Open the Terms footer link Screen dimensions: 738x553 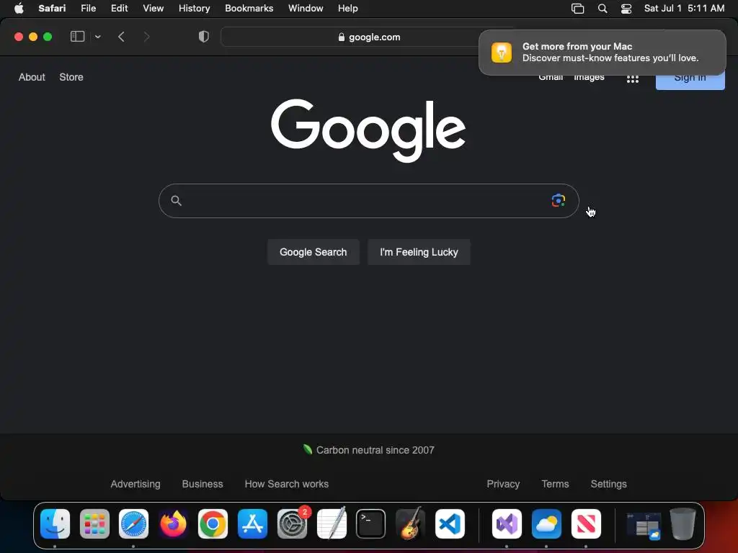(555, 484)
